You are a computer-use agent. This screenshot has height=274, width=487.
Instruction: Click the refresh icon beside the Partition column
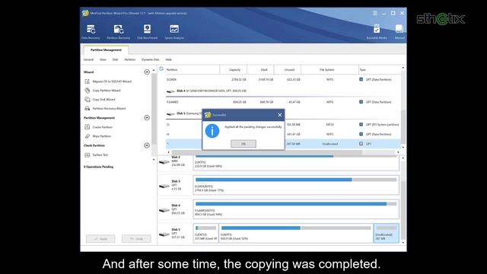tap(161, 69)
